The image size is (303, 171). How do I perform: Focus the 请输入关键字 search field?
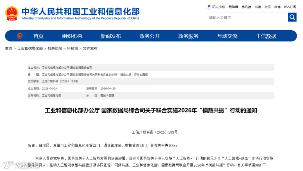247,18
